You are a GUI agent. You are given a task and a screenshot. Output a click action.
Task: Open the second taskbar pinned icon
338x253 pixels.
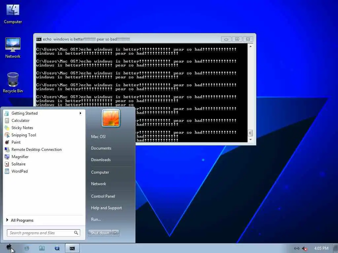coord(27,248)
